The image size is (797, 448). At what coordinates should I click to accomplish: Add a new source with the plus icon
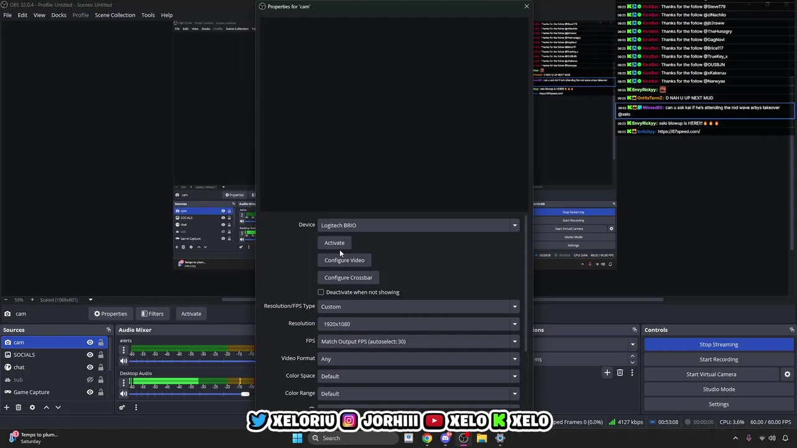point(6,408)
